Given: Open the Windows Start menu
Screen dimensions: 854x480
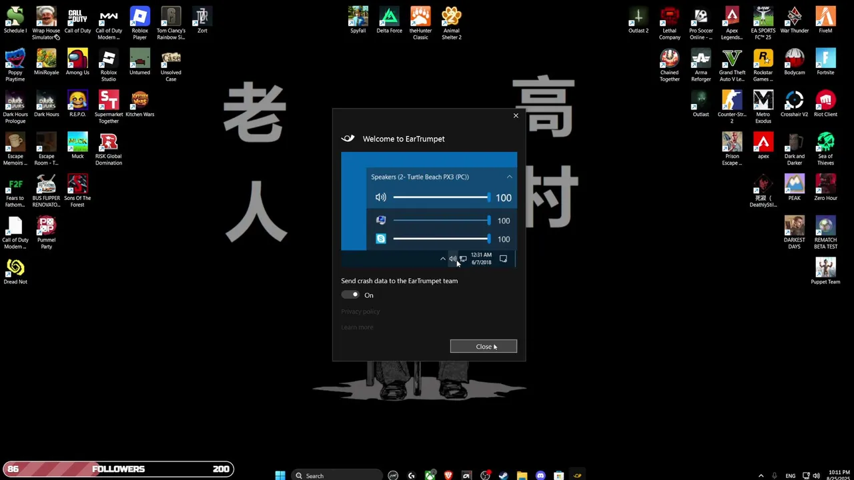Looking at the screenshot, I should [x=280, y=475].
